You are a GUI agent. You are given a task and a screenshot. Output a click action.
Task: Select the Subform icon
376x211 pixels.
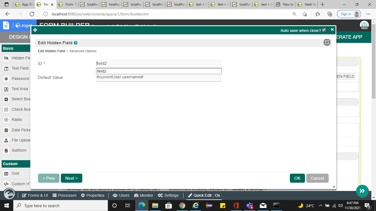click(x=6, y=151)
